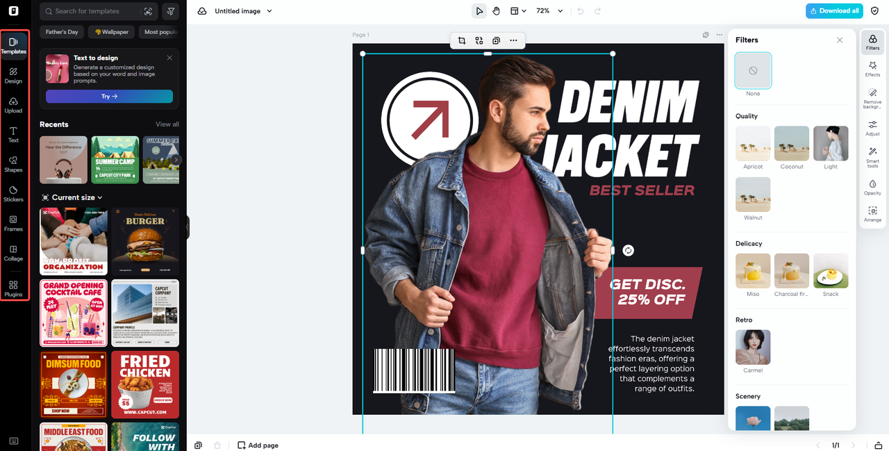Choose the Burger template thumbnail
Viewport: 889px width, 451px height.
[145, 241]
